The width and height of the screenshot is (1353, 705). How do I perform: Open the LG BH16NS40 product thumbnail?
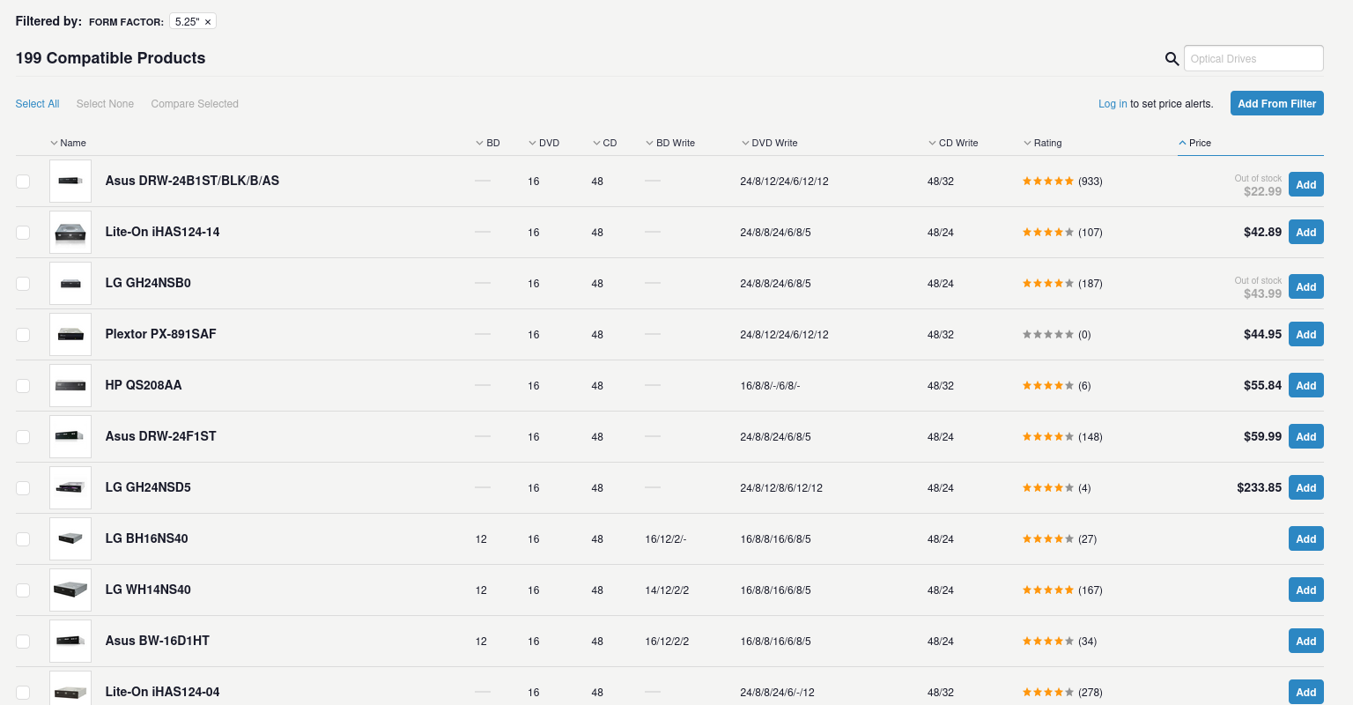tap(70, 538)
